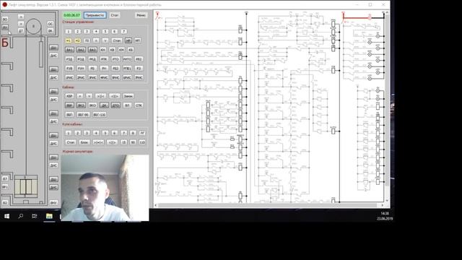This screenshot has height=260, width=462.
Task: Click the Блок button on cabin panel
Action: click(84, 142)
